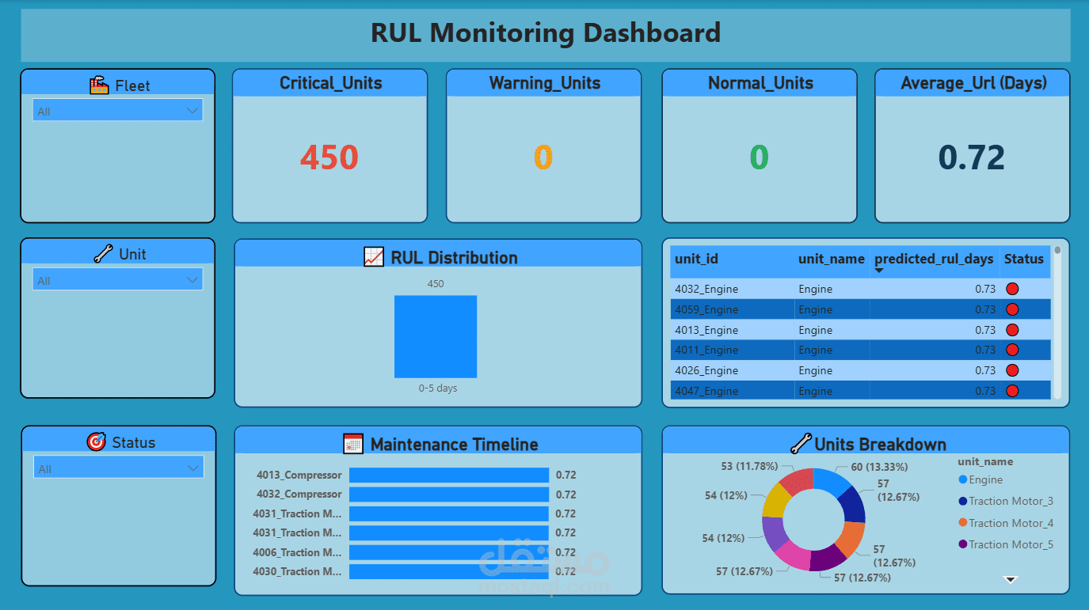Screen dimensions: 1089x610
Task: Click the tools icon on the Fleet panel
Action: tap(98, 84)
